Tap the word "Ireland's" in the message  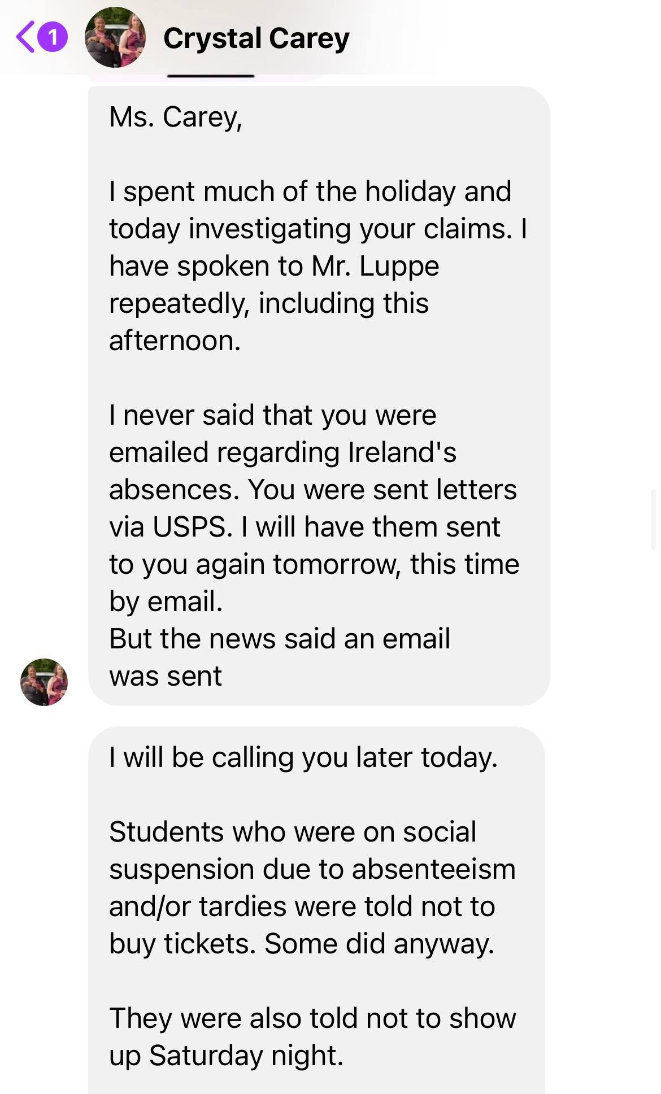402,452
